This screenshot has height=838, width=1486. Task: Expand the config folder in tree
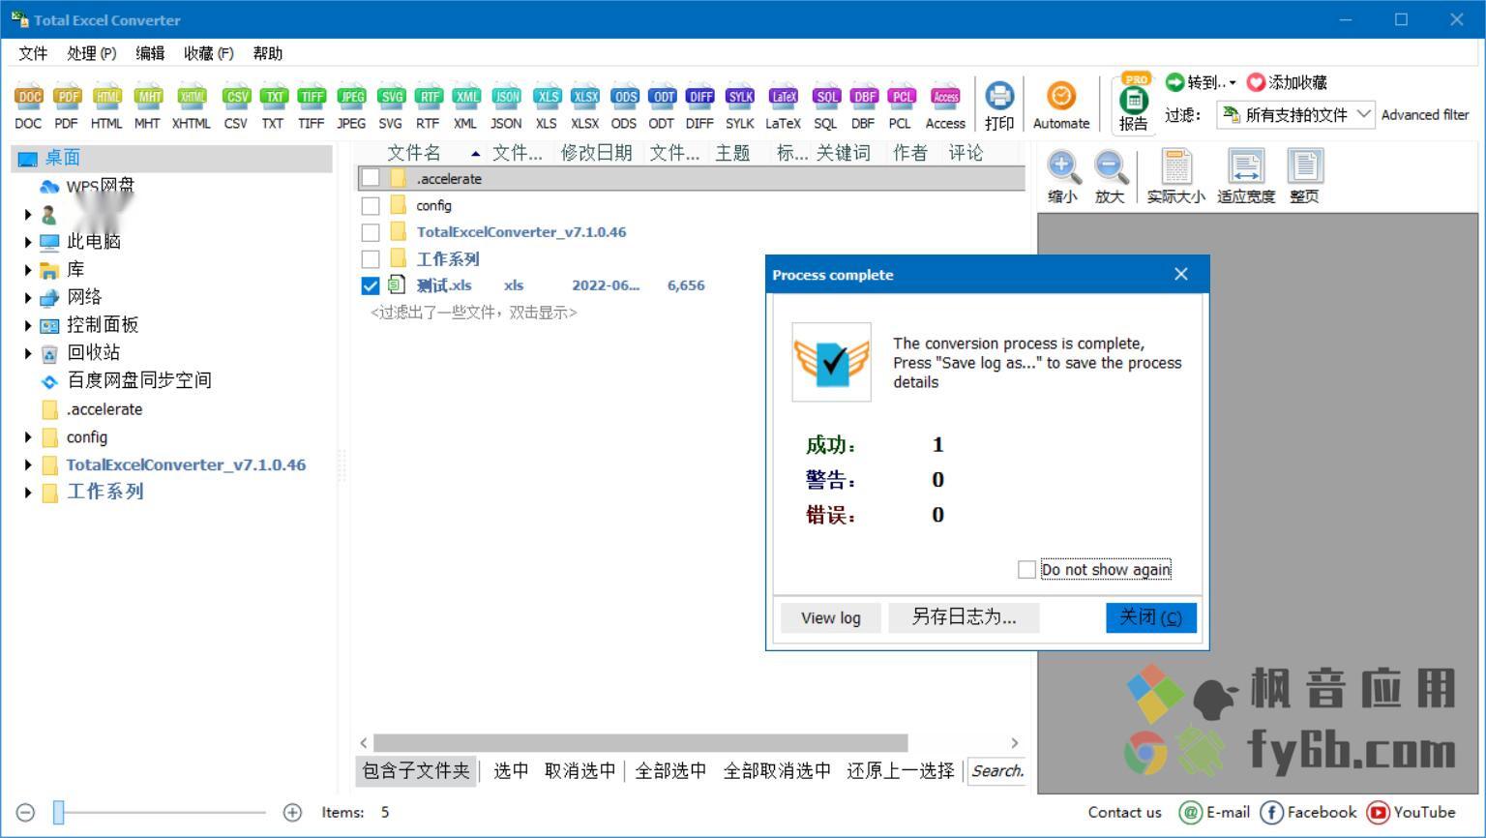(28, 437)
